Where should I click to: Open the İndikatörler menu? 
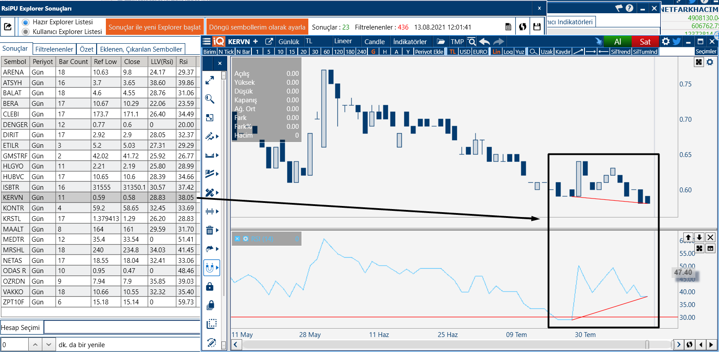(x=410, y=41)
